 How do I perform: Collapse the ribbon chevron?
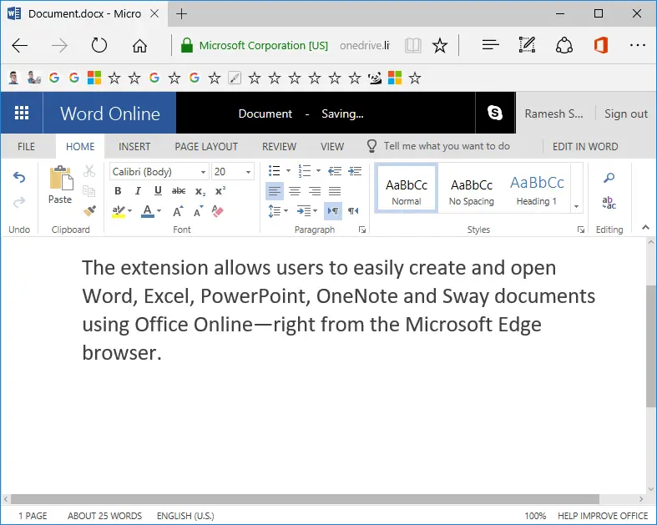click(645, 228)
